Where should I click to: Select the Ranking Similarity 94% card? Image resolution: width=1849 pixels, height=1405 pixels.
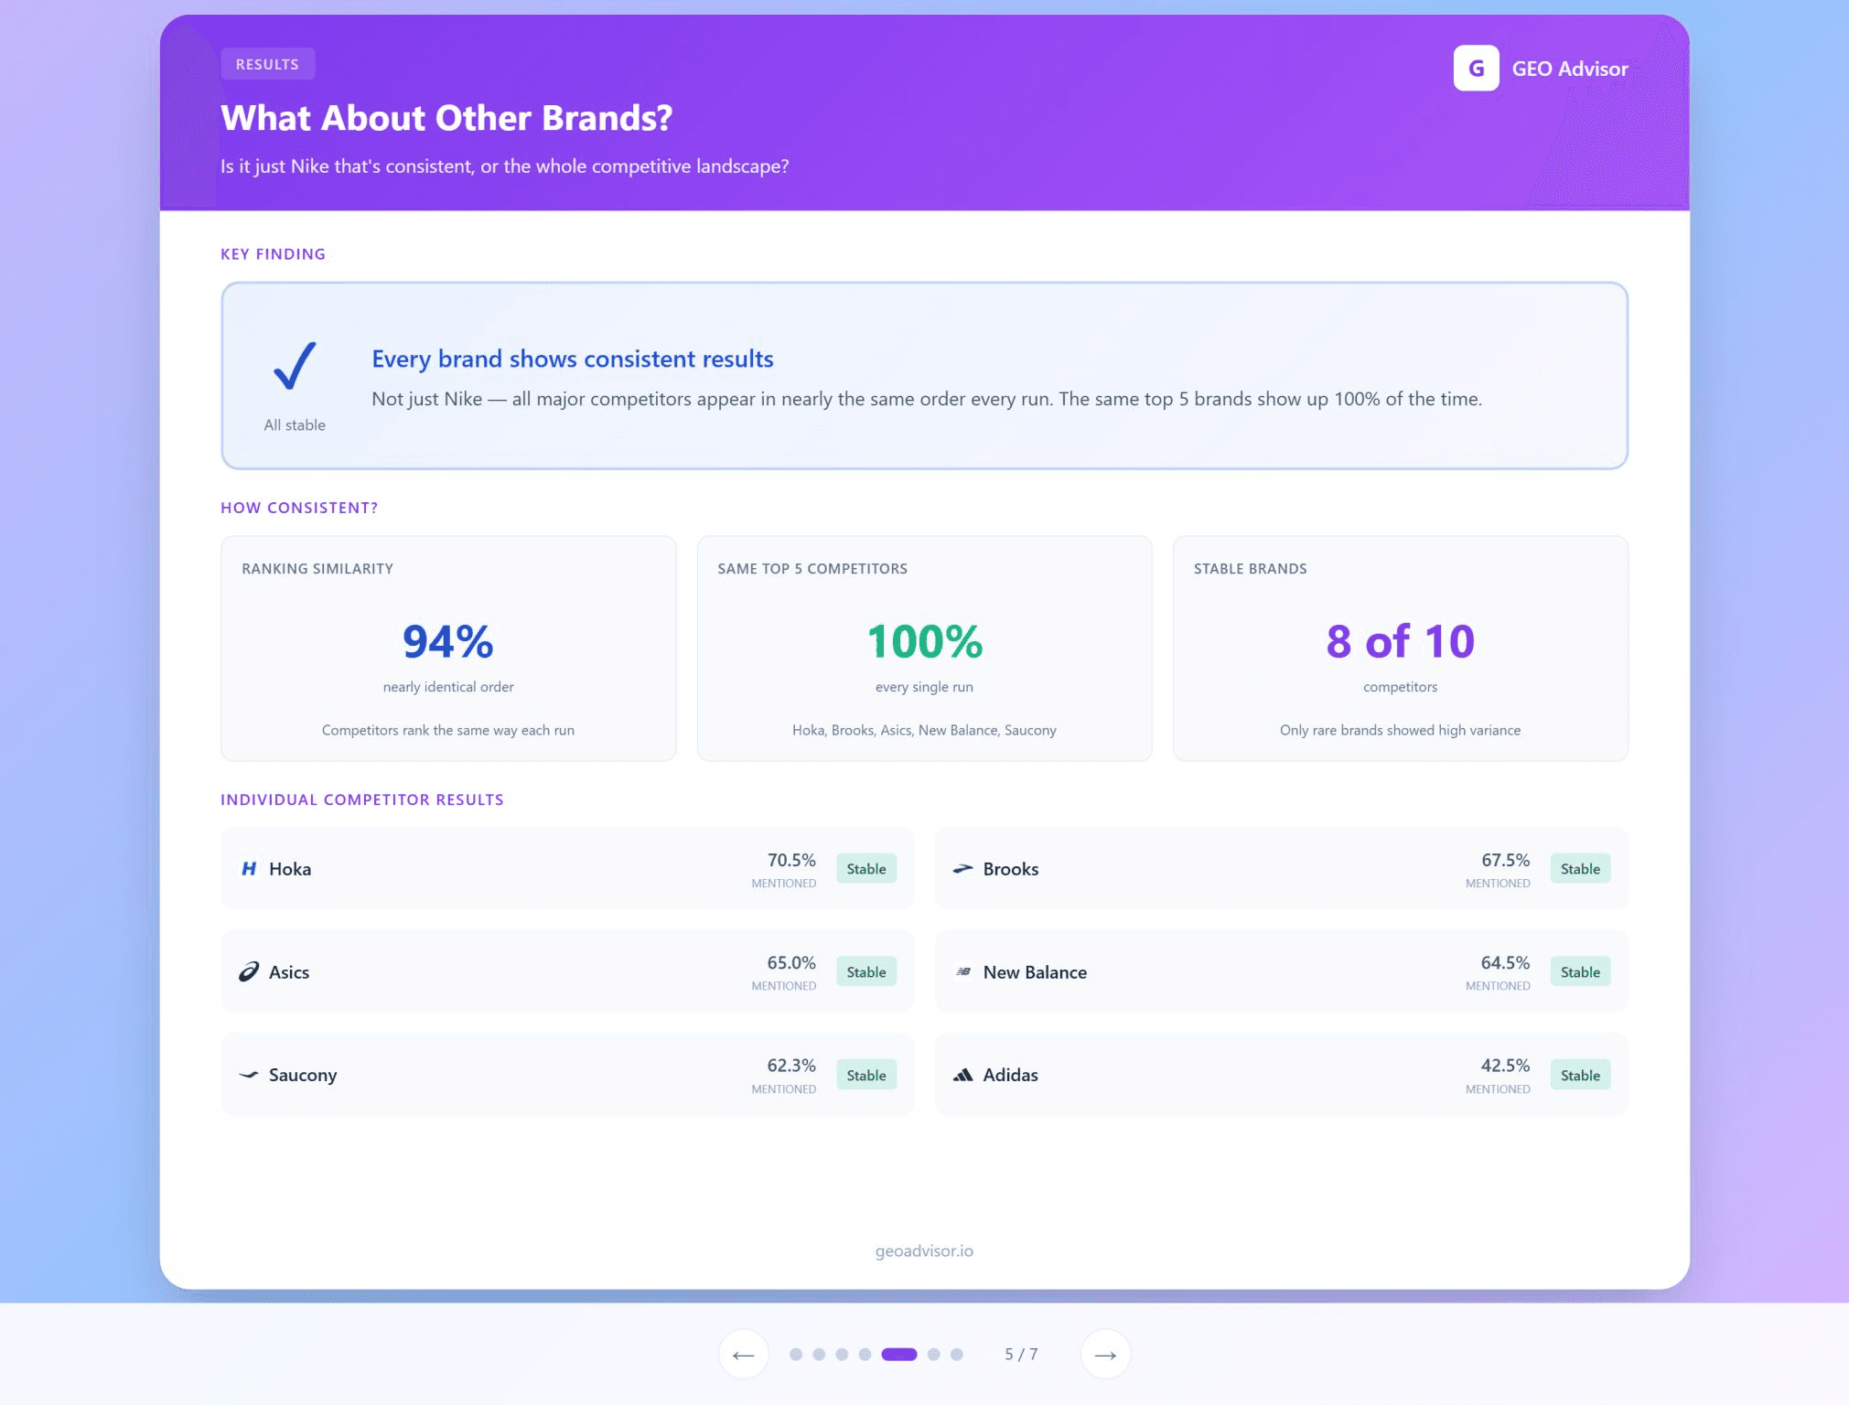pyautogui.click(x=448, y=649)
